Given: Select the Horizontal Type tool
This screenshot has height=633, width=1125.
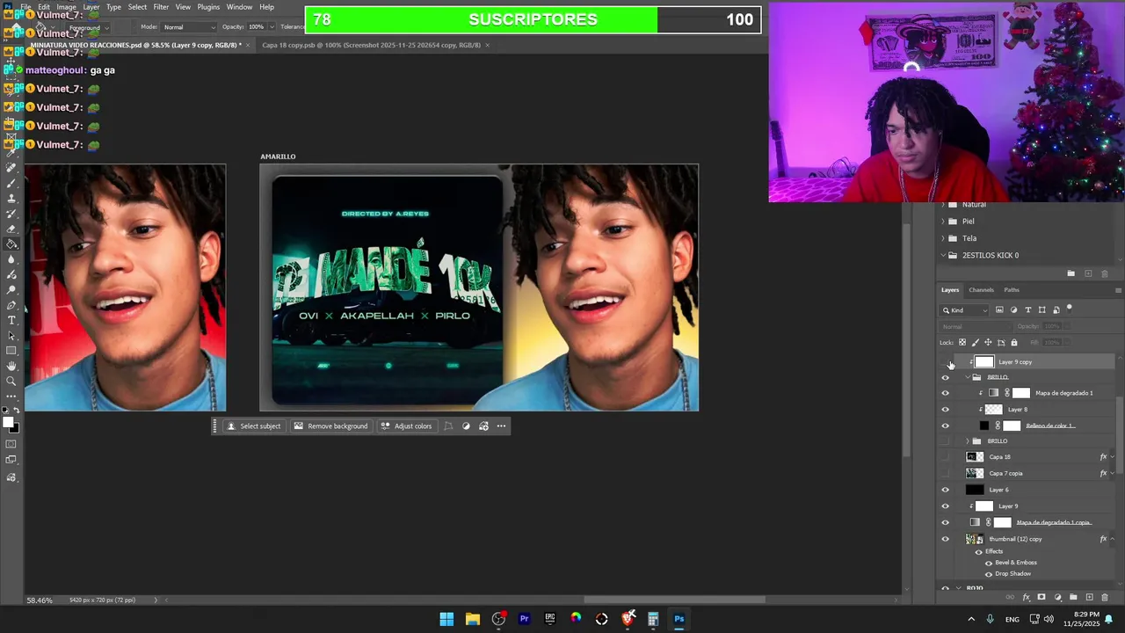Looking at the screenshot, I should (11, 320).
